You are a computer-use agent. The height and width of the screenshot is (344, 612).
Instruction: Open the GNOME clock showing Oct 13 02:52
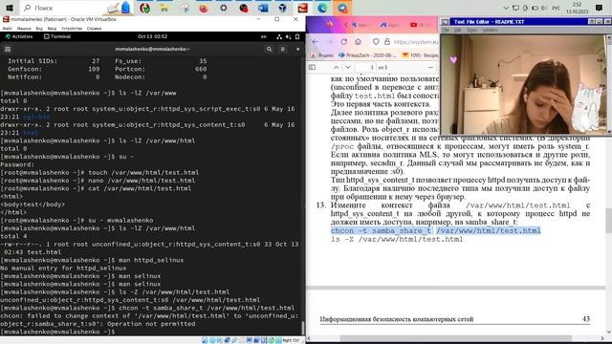tap(152, 36)
